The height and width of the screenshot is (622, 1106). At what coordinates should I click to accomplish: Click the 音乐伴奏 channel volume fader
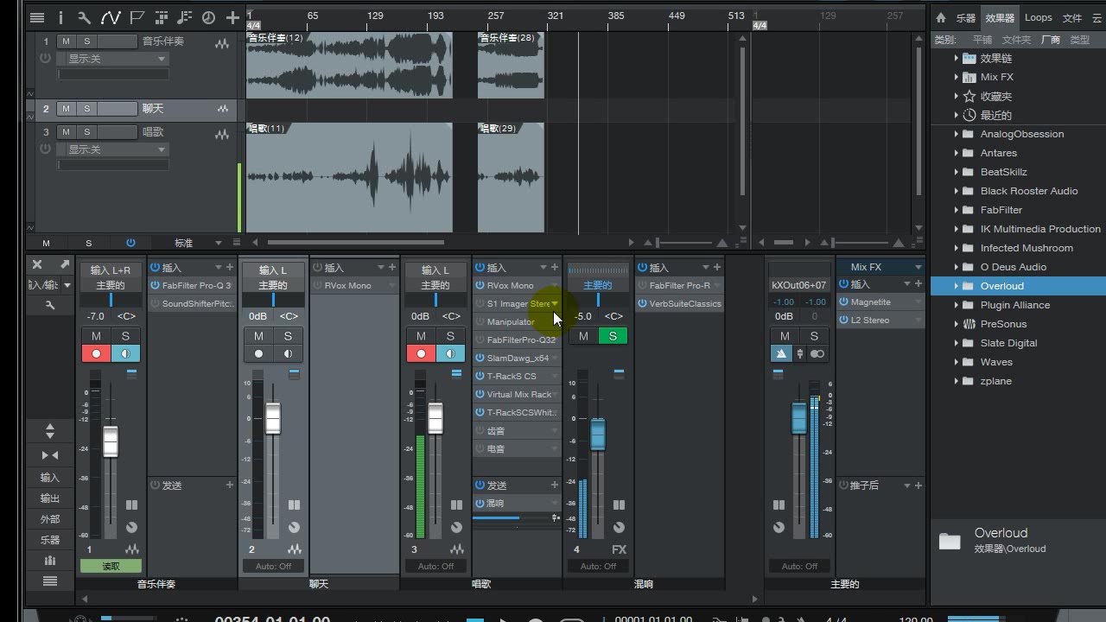click(111, 441)
